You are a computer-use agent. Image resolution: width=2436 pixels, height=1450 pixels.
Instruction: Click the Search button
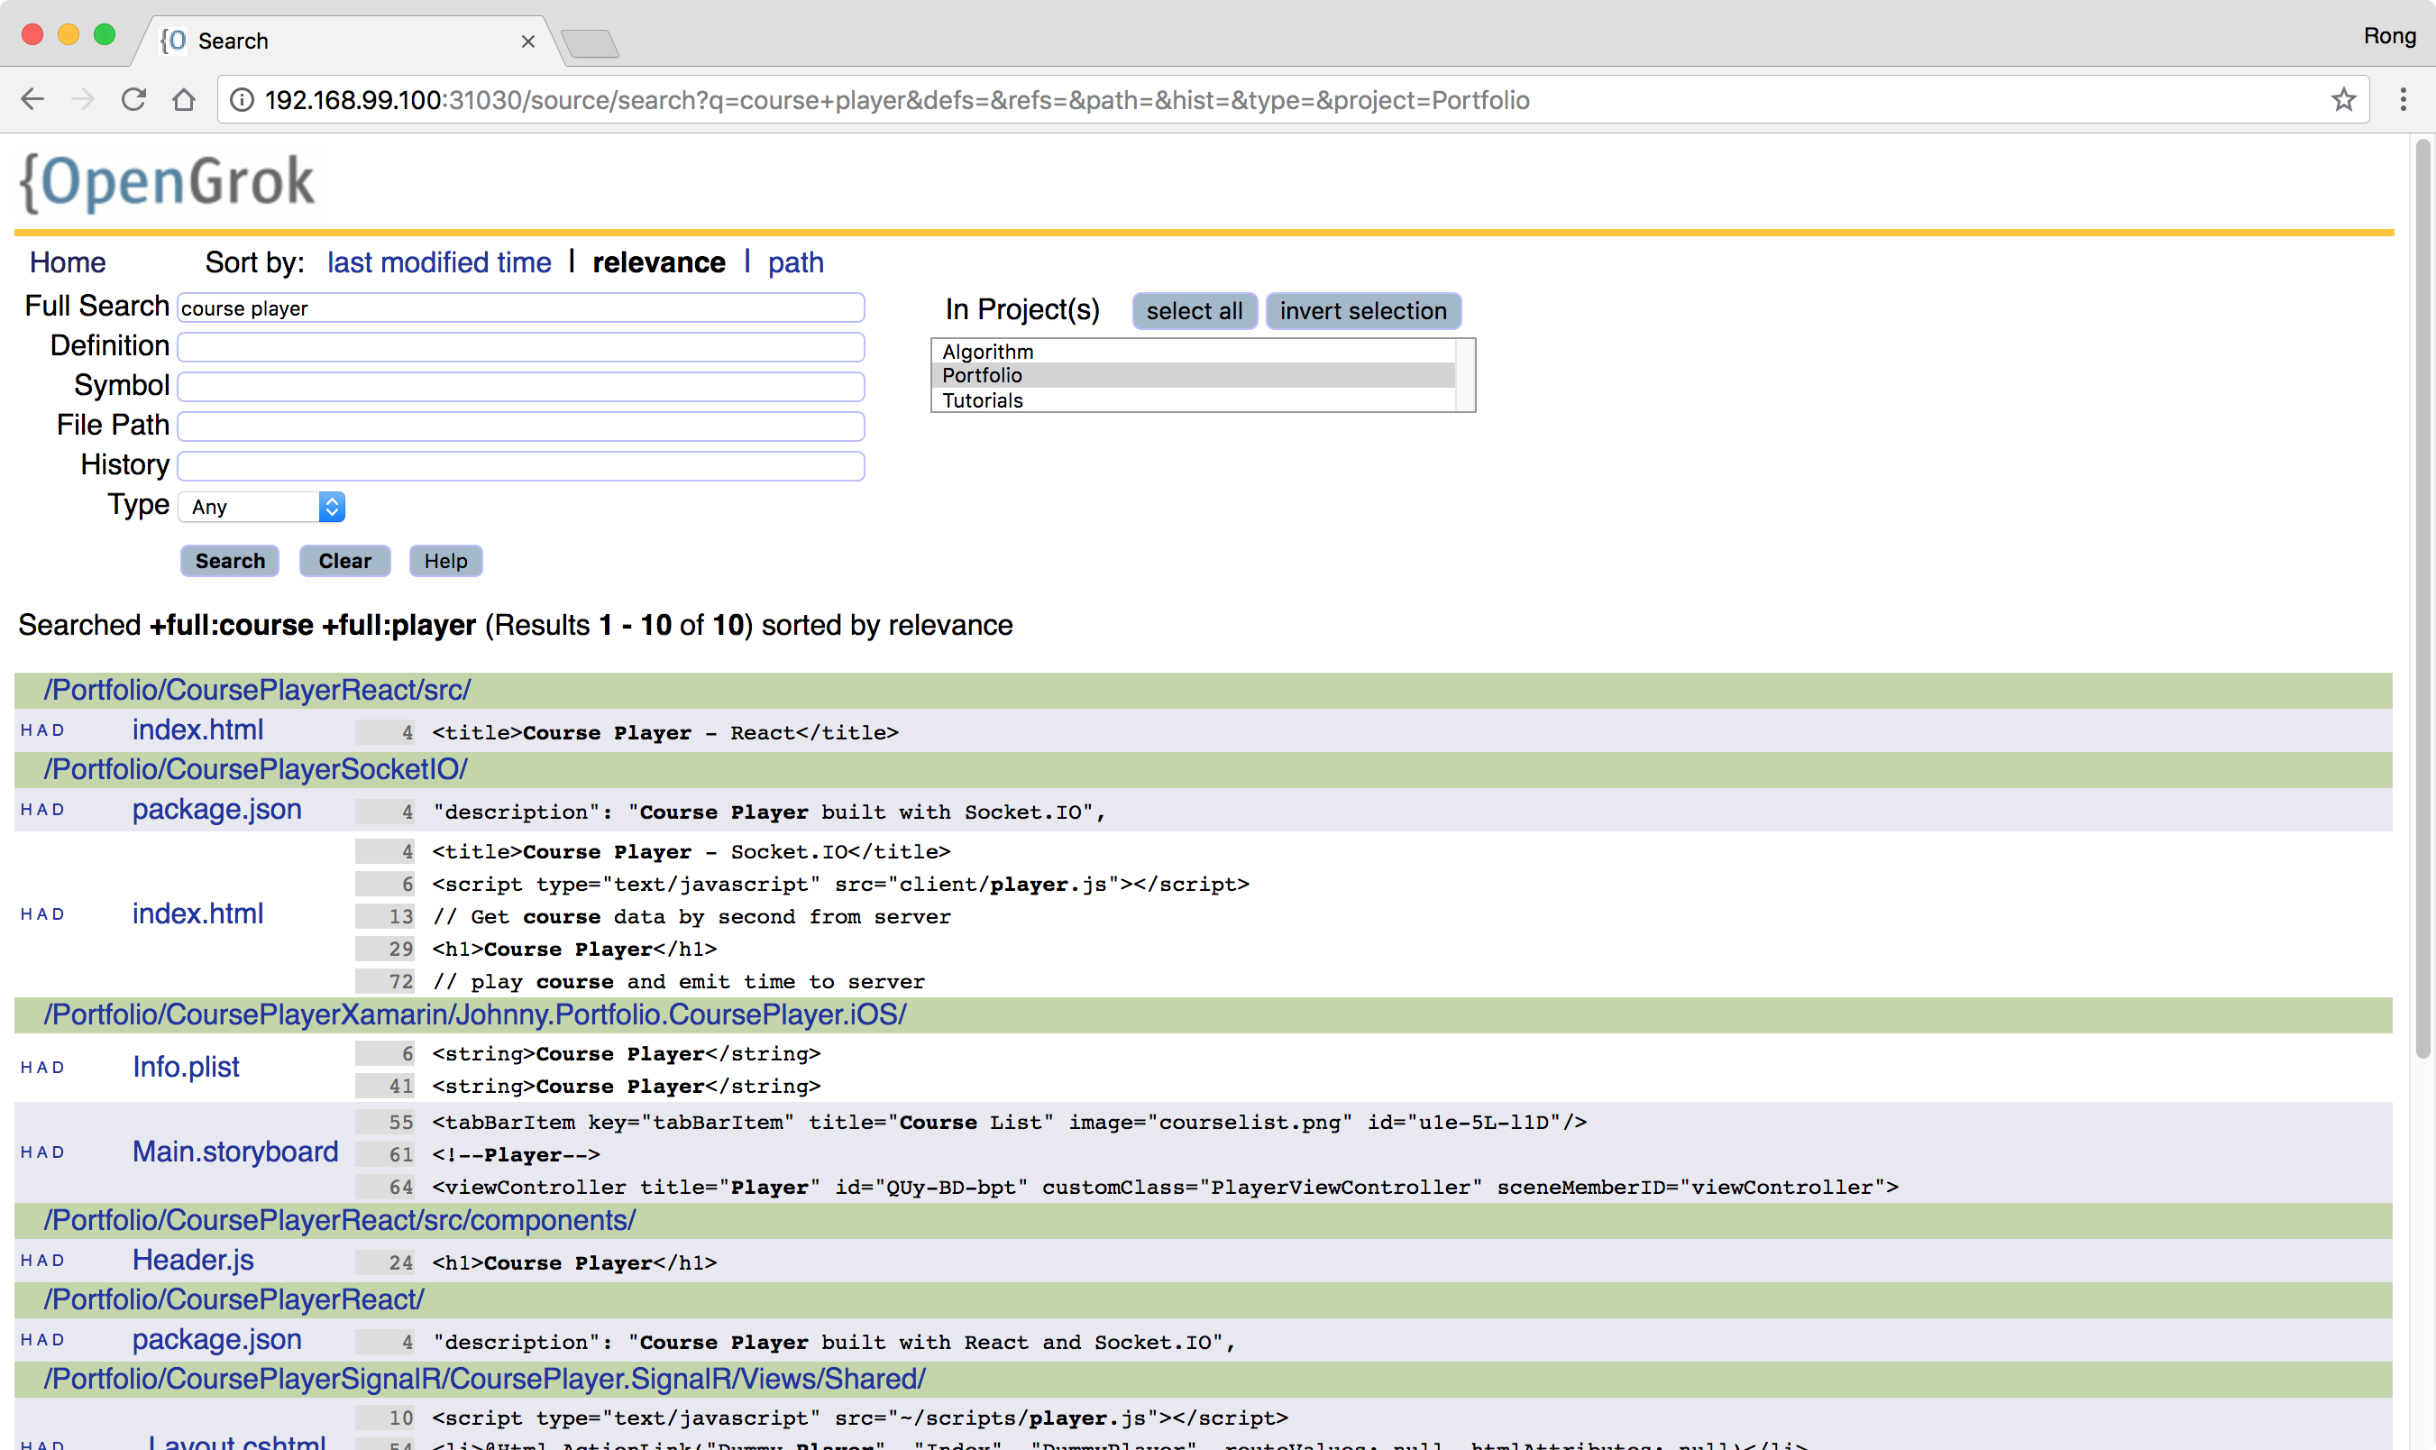[x=230, y=561]
